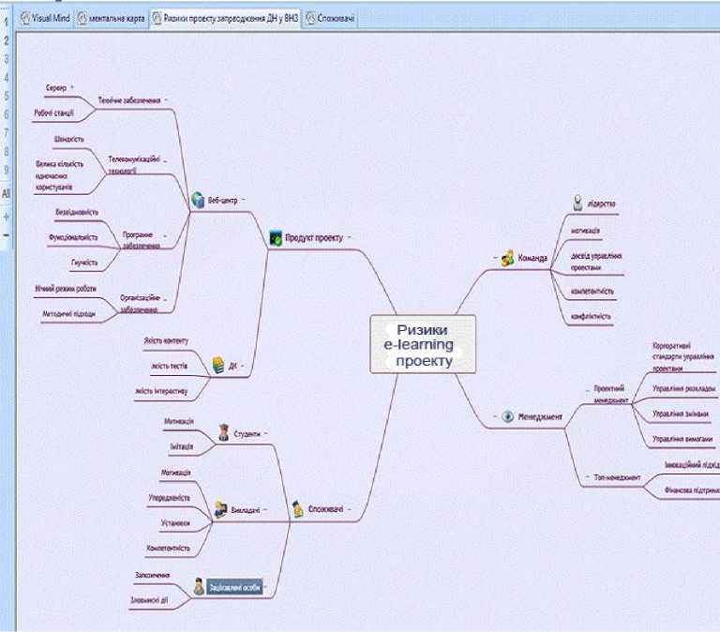Collapse the Продукт проекту branch

click(x=349, y=237)
